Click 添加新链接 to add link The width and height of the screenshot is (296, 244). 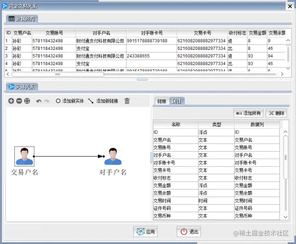tap(103, 101)
